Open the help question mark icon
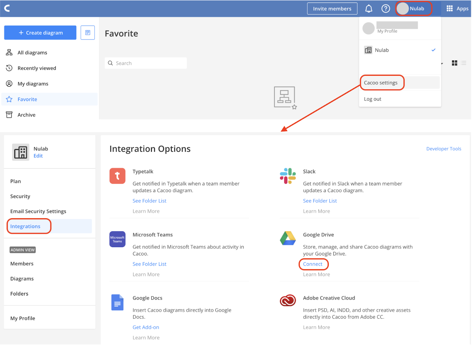Image resolution: width=472 pixels, height=345 pixels. pos(386,9)
